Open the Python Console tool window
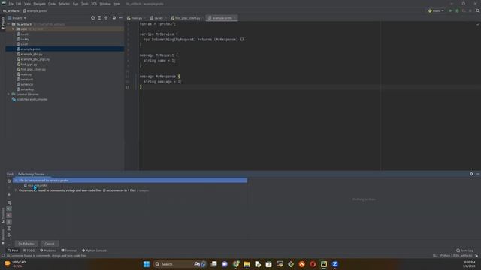The image size is (481, 270). [x=94, y=250]
